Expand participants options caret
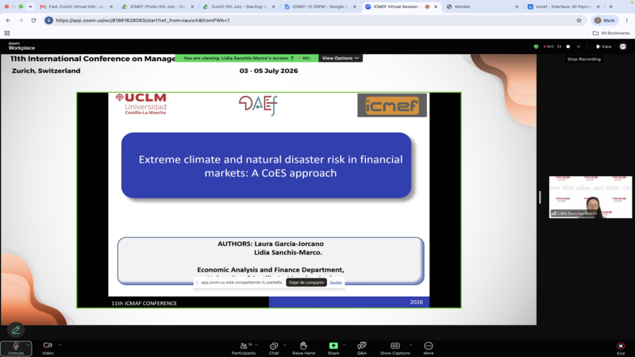Screen dimensions: 635x357 (256, 345)
